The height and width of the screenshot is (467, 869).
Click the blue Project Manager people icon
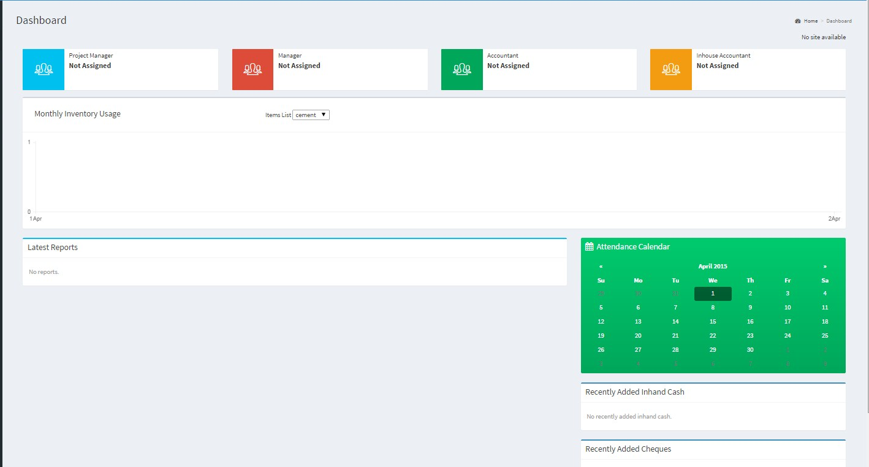pyautogui.click(x=43, y=69)
